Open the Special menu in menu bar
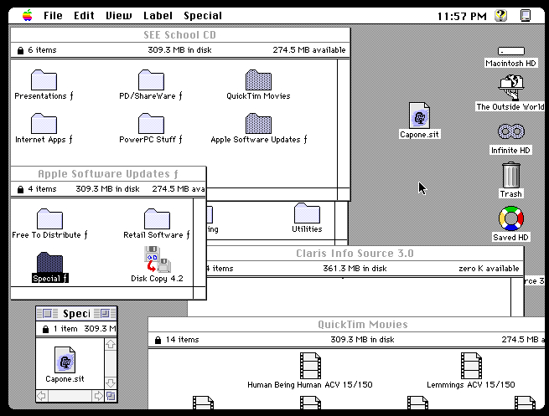 tap(202, 15)
